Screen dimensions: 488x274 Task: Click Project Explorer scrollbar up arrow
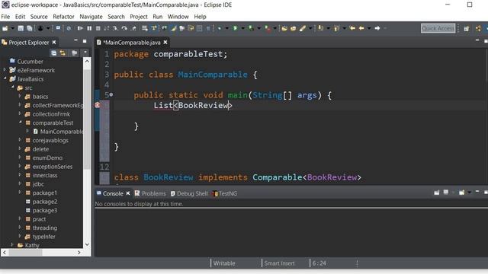pos(87,61)
